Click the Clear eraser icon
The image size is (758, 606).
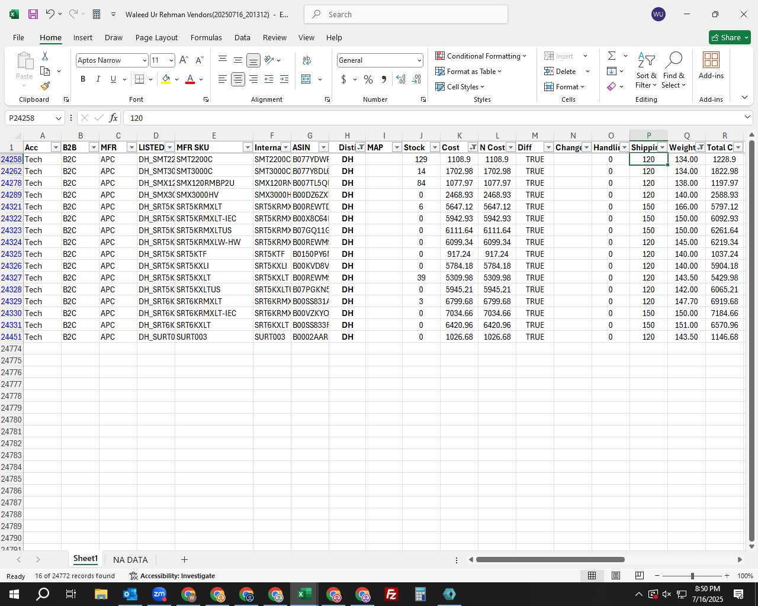coord(612,86)
